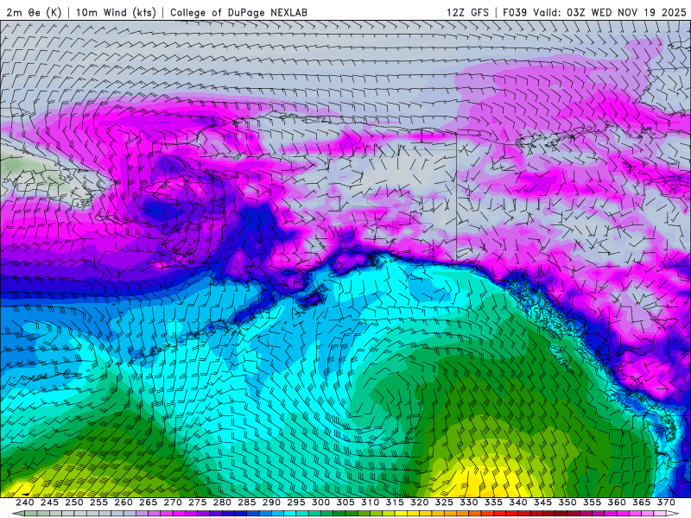The height and width of the screenshot is (518, 691).
Task: Click the 315 value on the color scale
Action: (x=395, y=502)
